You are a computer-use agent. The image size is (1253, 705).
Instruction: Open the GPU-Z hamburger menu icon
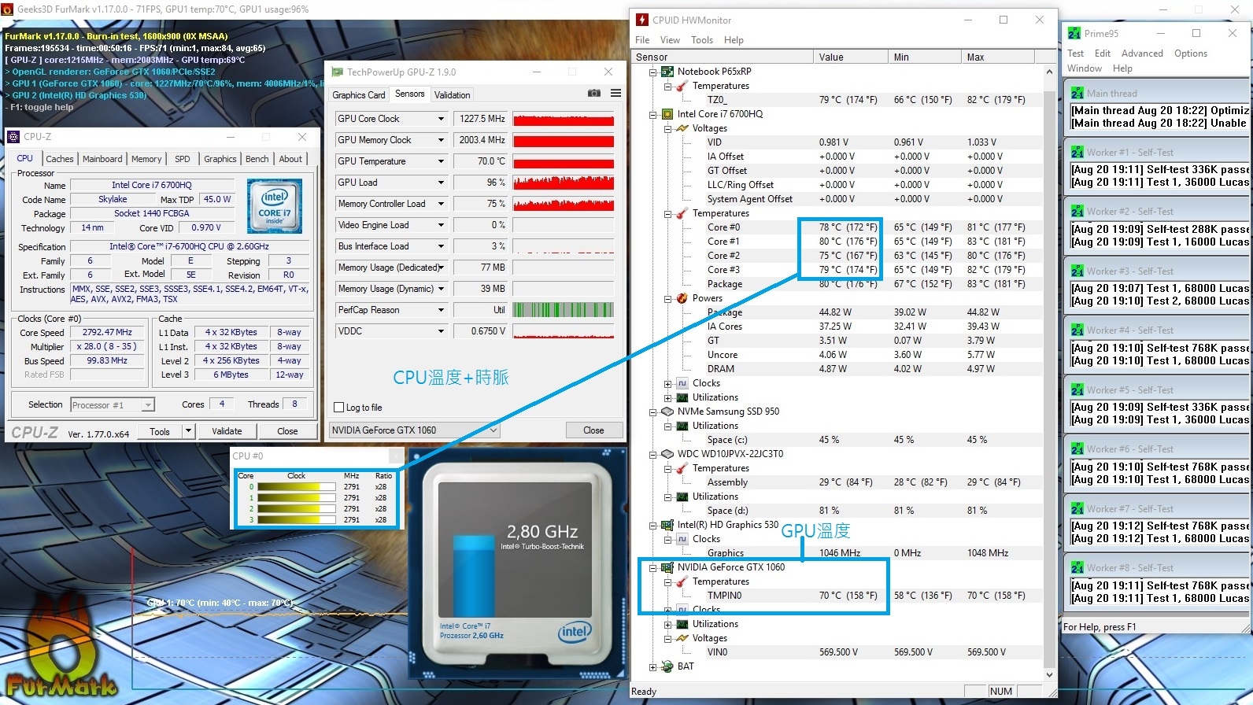point(615,94)
